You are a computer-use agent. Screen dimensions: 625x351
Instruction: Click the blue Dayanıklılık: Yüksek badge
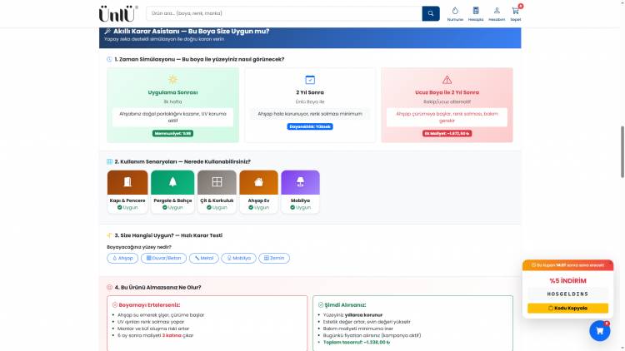click(x=310, y=126)
